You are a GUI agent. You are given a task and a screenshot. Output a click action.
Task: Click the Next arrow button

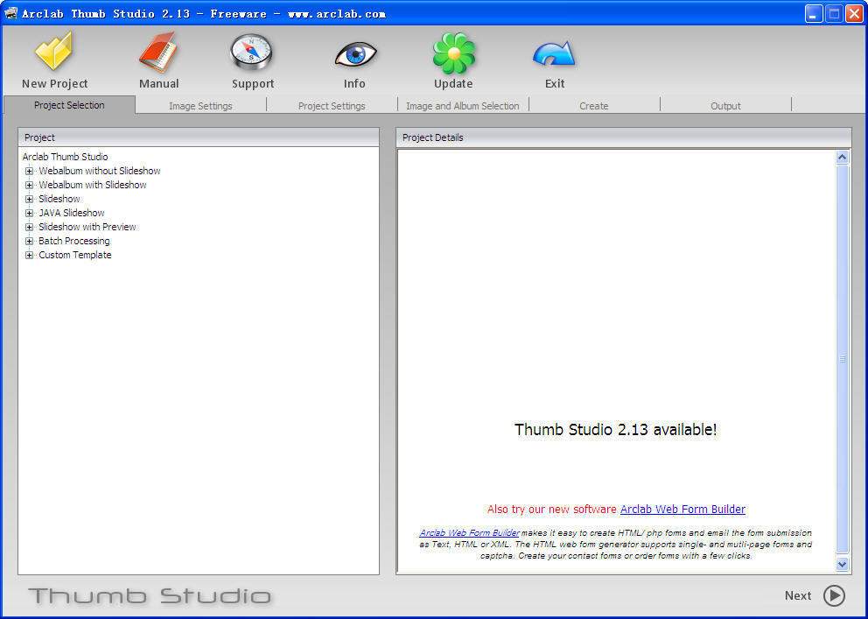834,595
